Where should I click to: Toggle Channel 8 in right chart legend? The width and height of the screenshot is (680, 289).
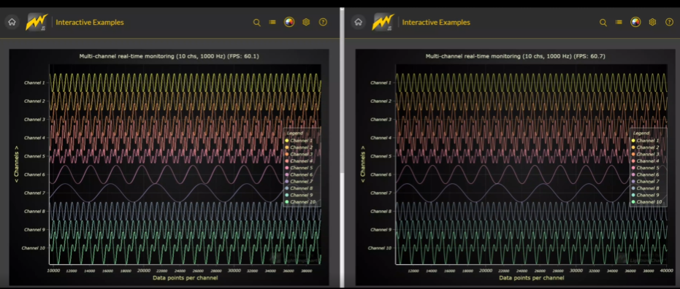[x=646, y=188]
